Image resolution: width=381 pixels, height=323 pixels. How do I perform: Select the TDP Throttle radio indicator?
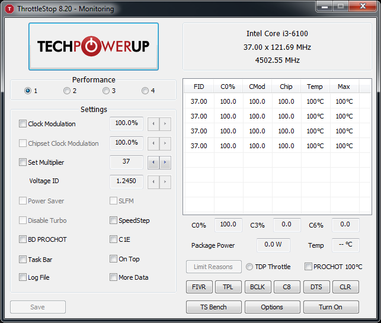pos(249,267)
